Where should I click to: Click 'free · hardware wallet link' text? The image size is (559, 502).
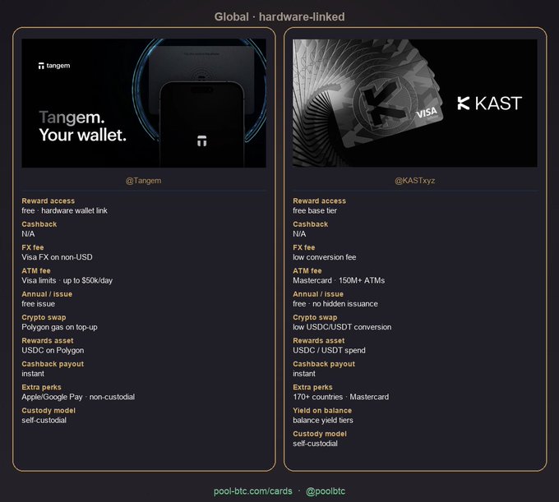(x=64, y=210)
